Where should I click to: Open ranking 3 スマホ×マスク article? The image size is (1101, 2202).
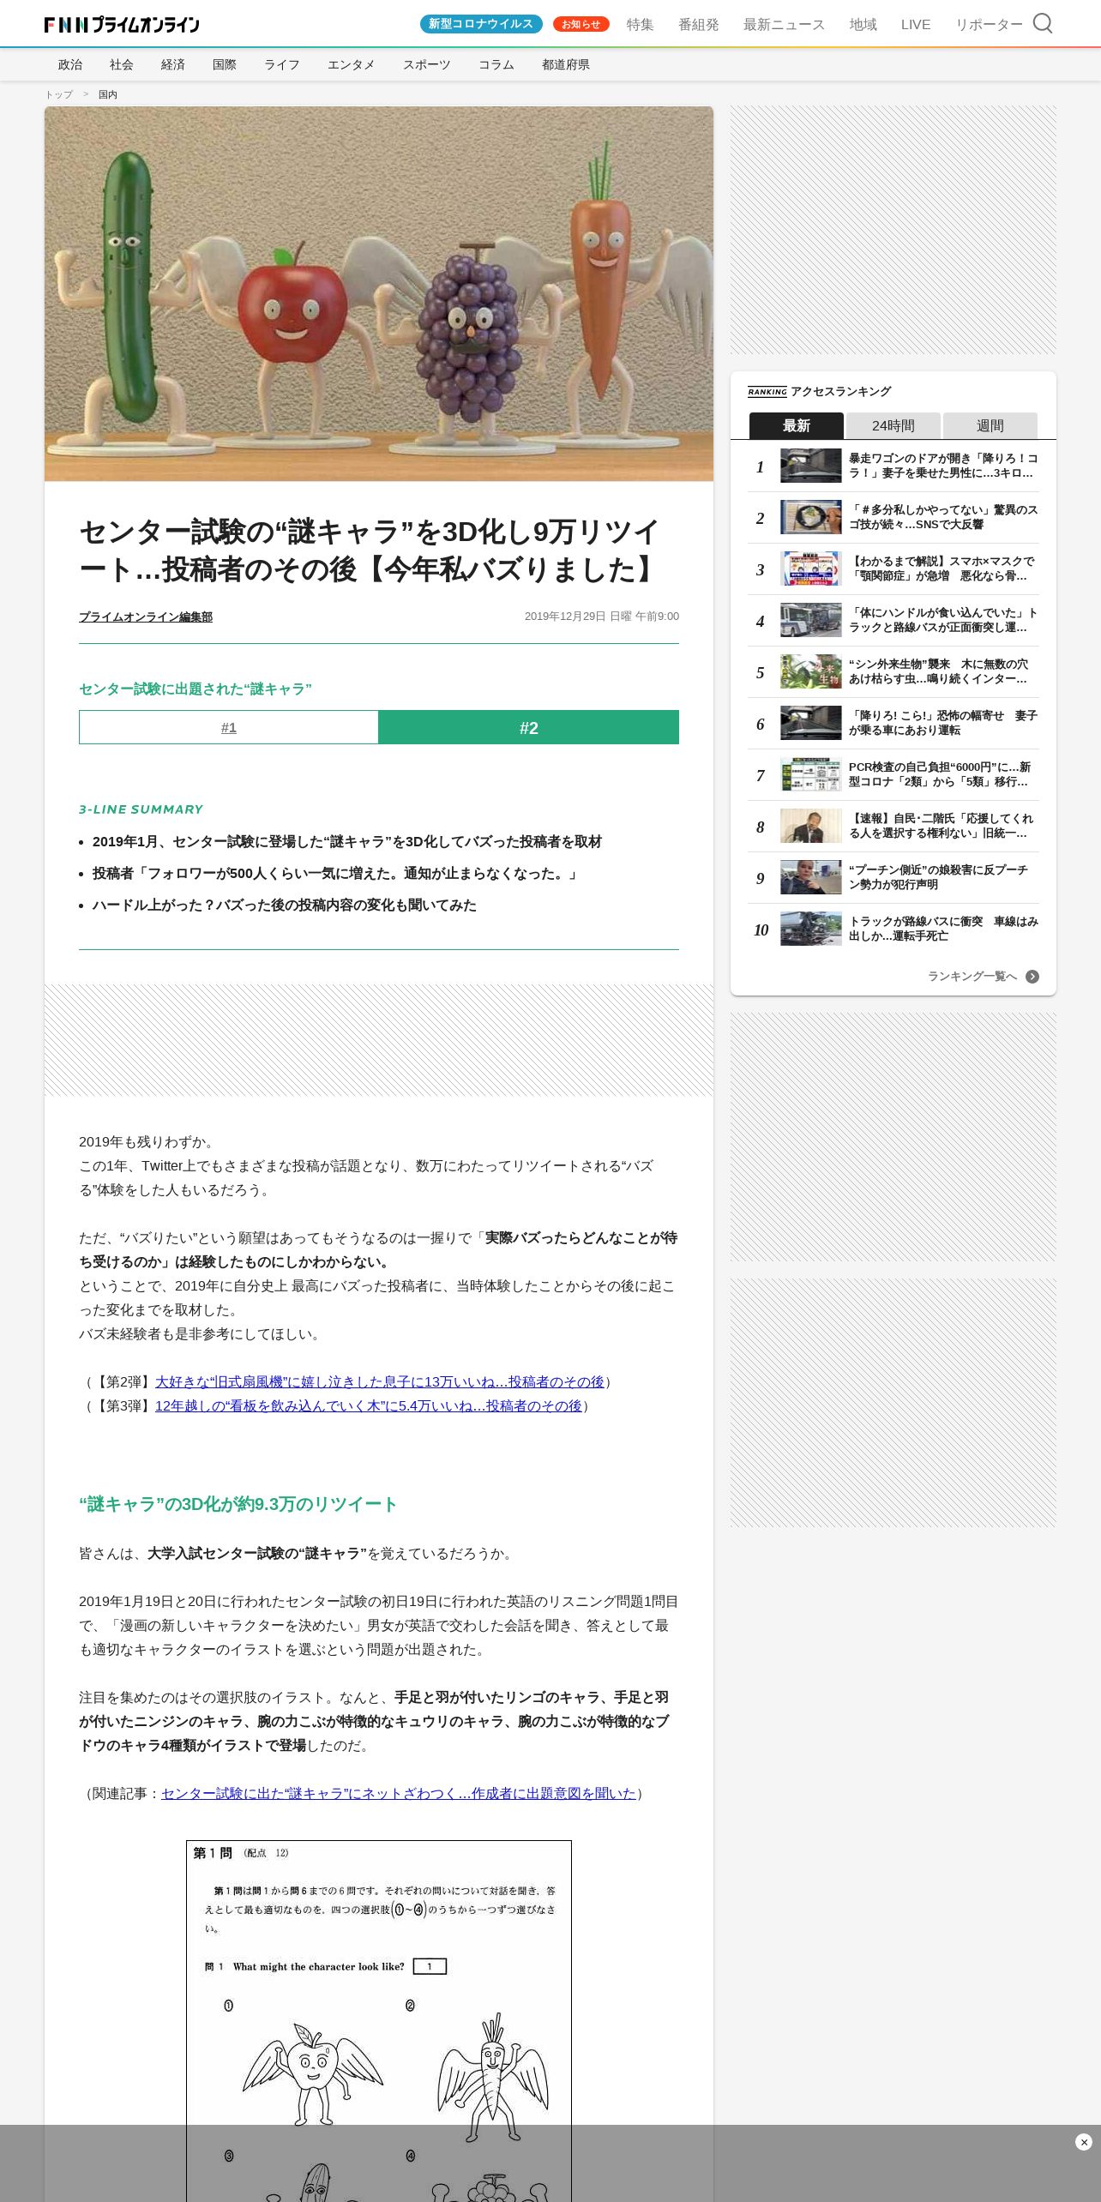coord(943,569)
